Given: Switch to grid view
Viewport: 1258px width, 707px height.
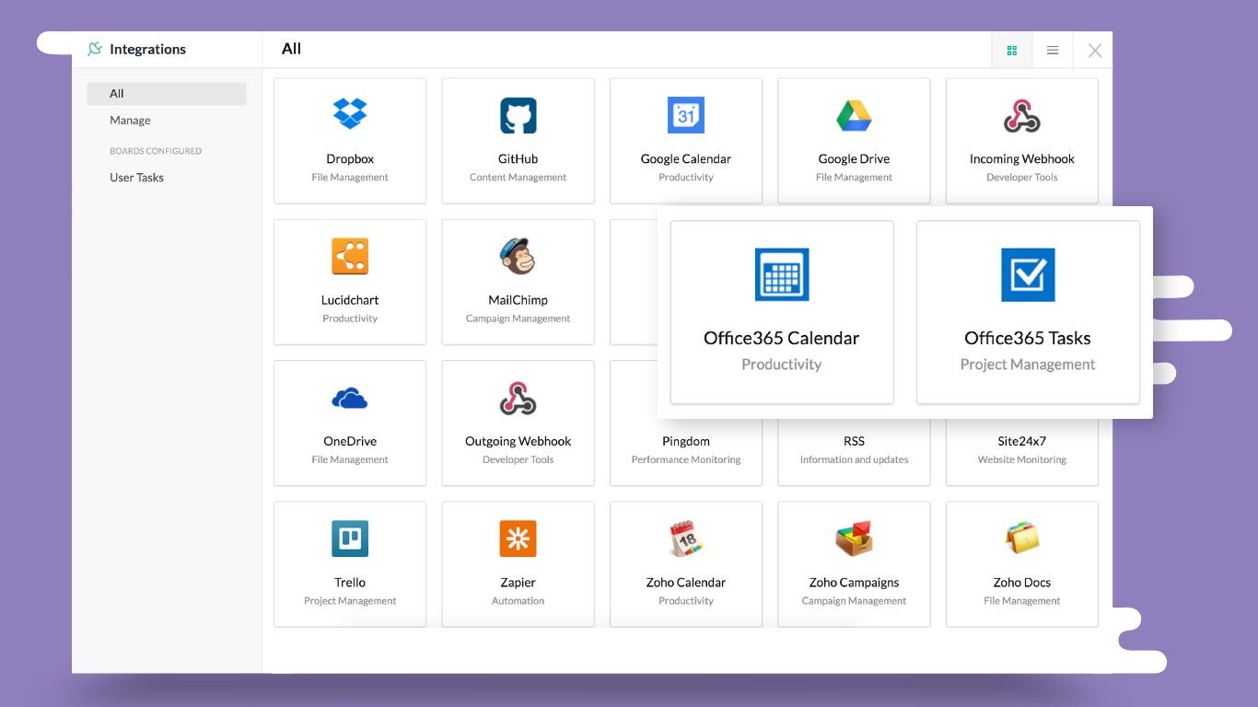Looking at the screenshot, I should tap(1012, 51).
